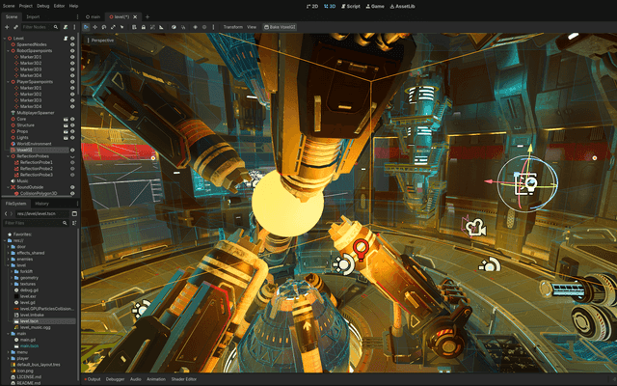Activate the Scale Mode tool
617x386 pixels.
tap(113, 27)
